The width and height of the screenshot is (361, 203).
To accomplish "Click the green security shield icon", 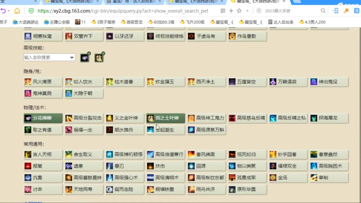I will pos(31,11).
